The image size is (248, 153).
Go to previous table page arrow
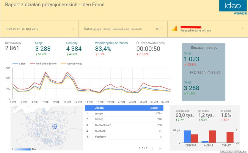click(x=153, y=149)
